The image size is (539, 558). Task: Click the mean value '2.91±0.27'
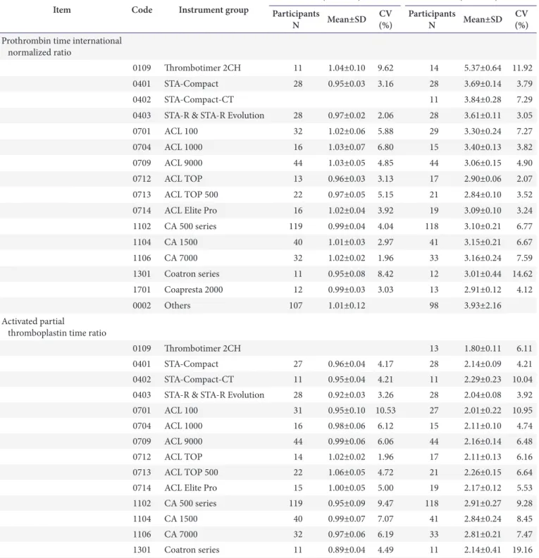pos(483,503)
